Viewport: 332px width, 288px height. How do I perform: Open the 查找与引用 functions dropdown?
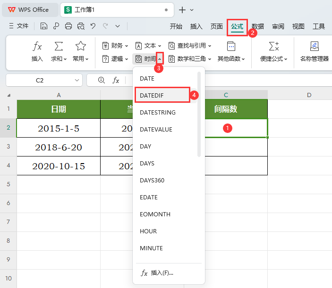[x=190, y=46]
